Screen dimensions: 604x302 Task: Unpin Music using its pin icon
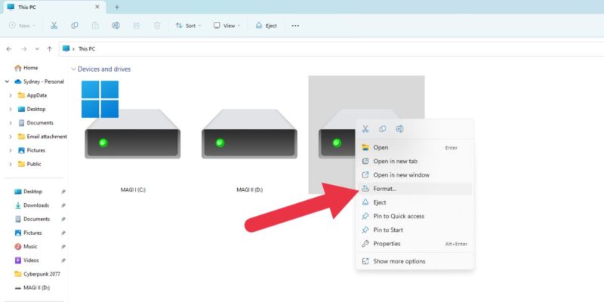(x=63, y=247)
